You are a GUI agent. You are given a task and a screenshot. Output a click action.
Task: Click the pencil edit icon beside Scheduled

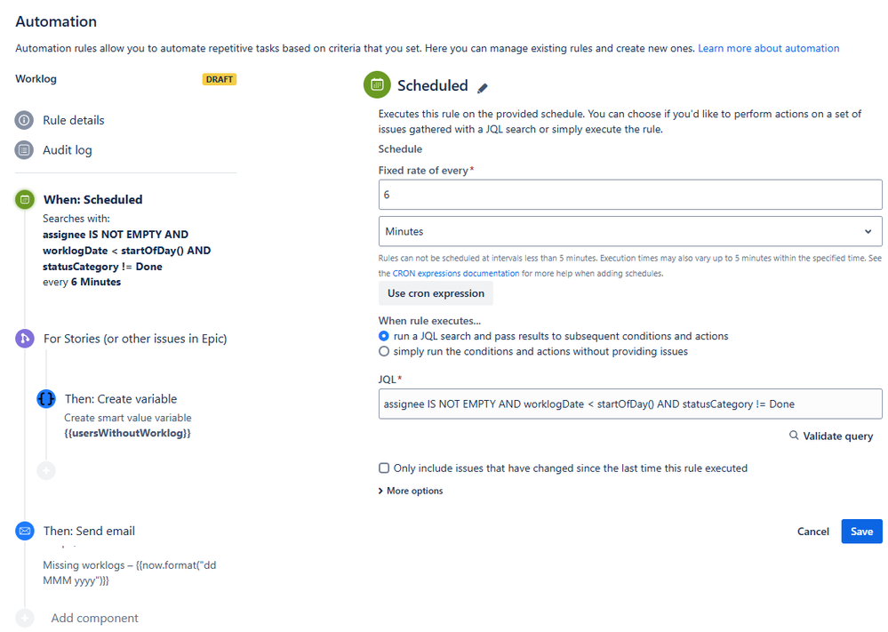click(483, 88)
